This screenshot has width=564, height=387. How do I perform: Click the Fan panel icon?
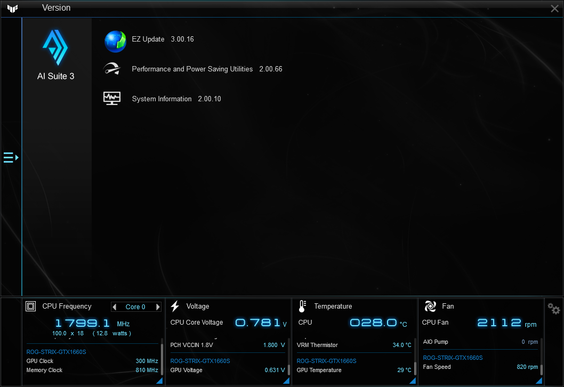coord(430,306)
